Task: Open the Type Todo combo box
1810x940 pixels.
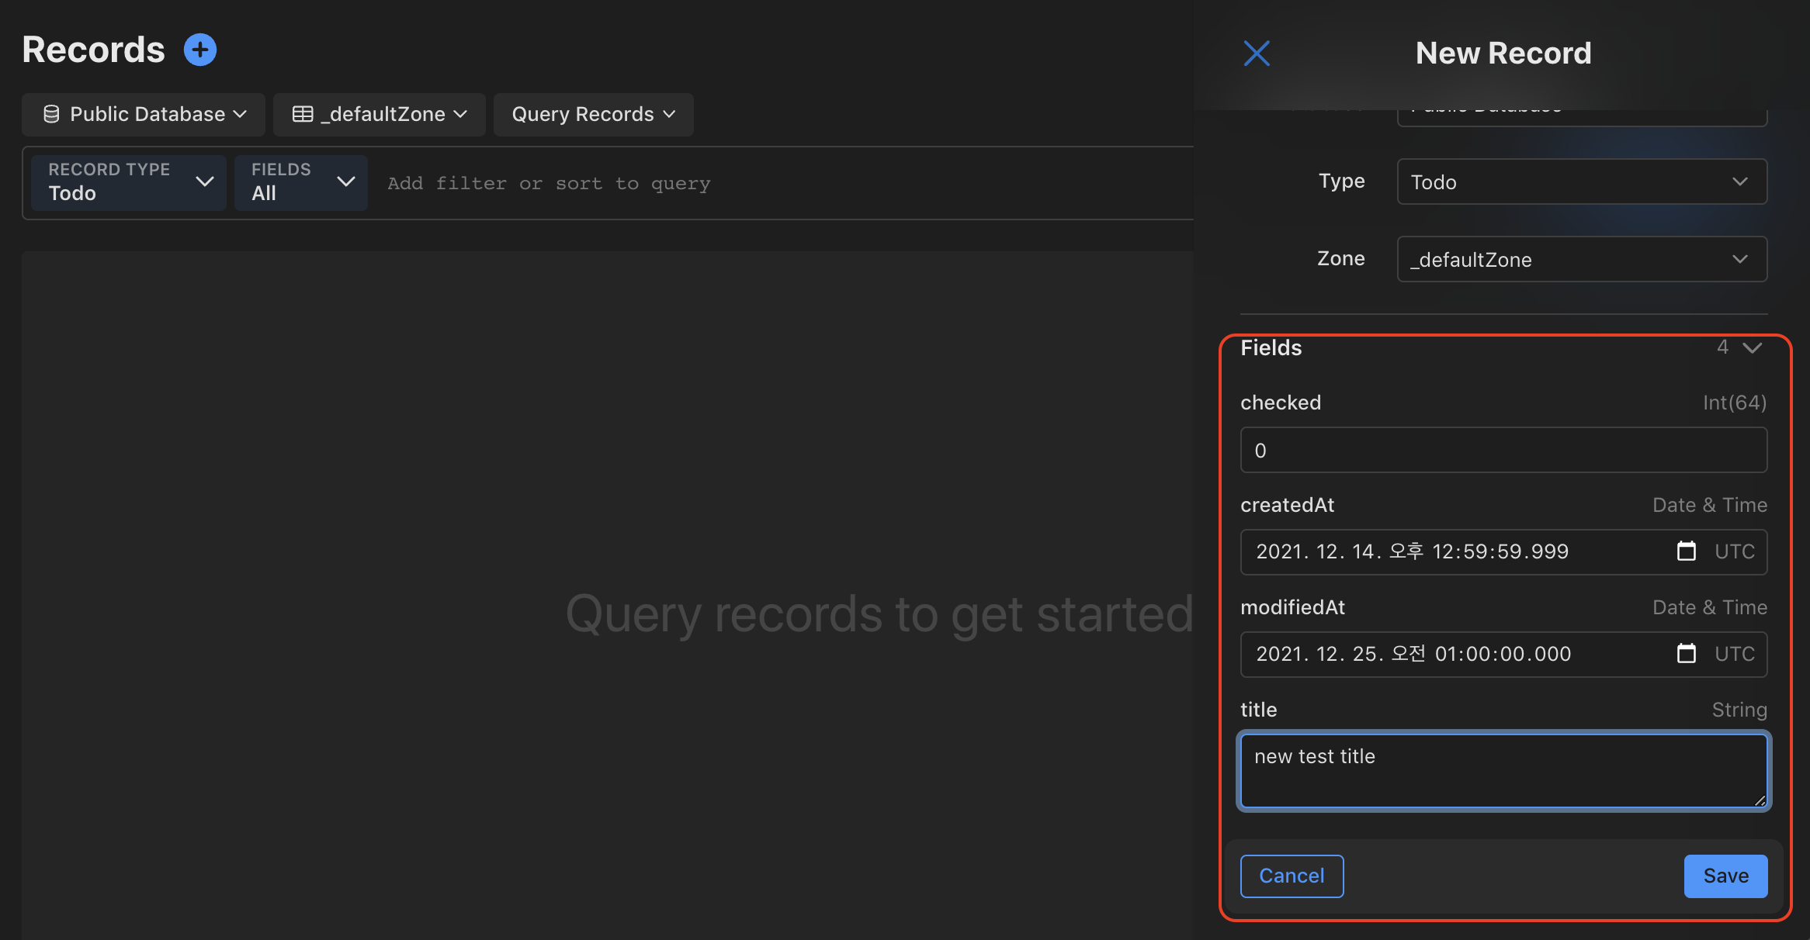Action: (1581, 182)
